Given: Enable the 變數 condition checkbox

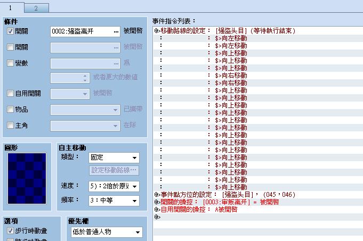Looking at the screenshot, I should pos(10,63).
